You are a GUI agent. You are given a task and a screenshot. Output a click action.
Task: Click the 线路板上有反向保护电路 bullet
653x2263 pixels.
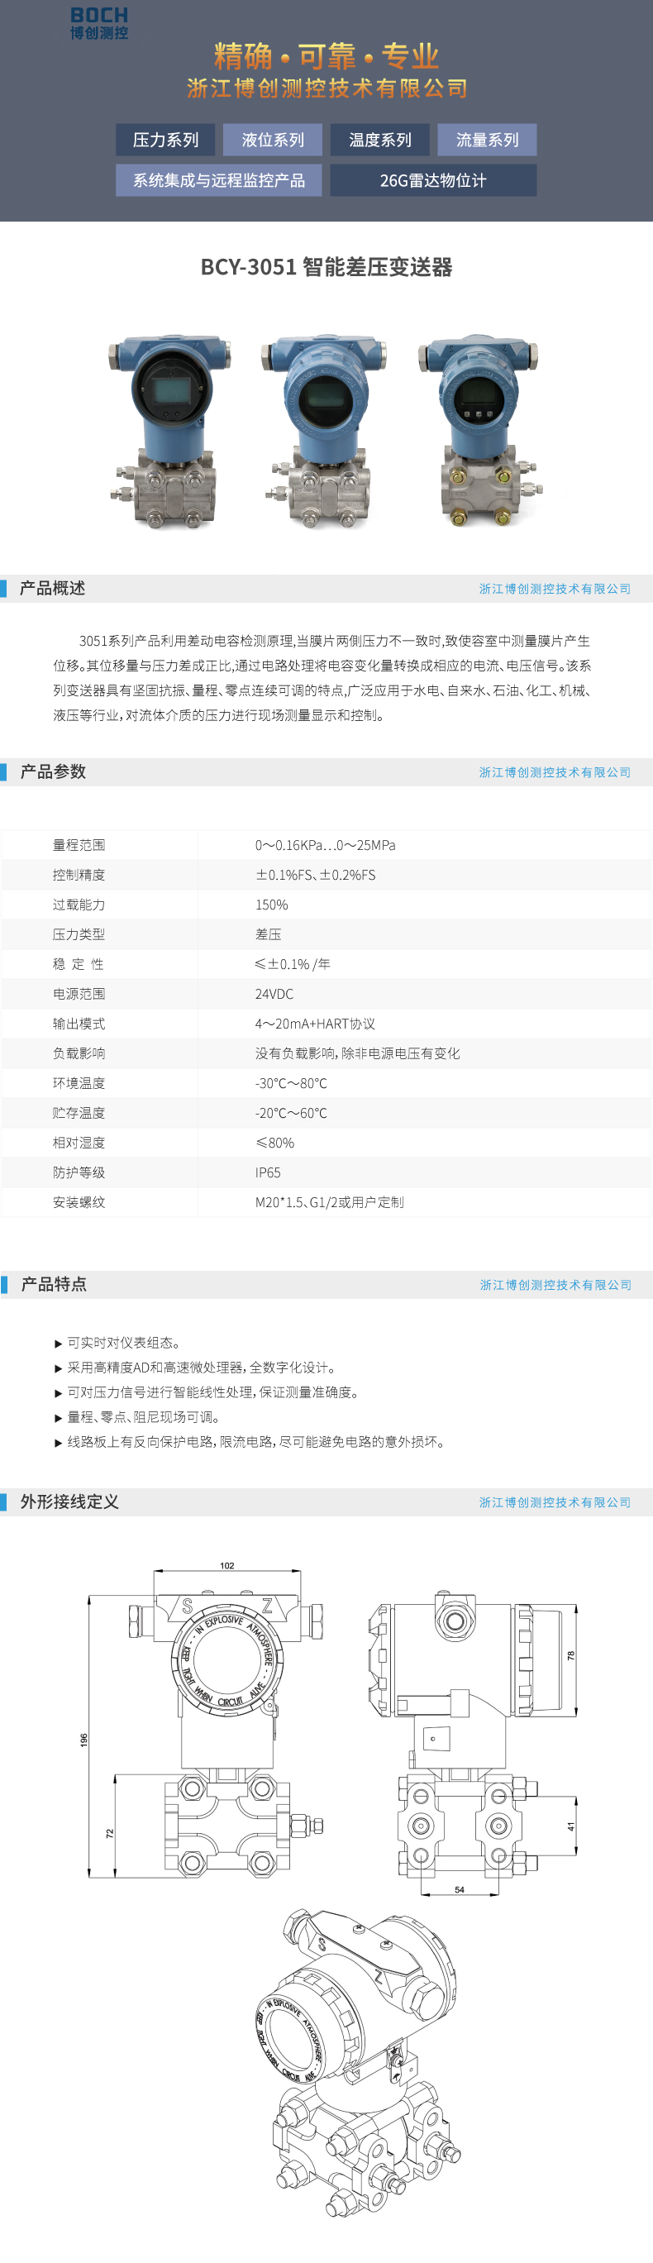(250, 1442)
